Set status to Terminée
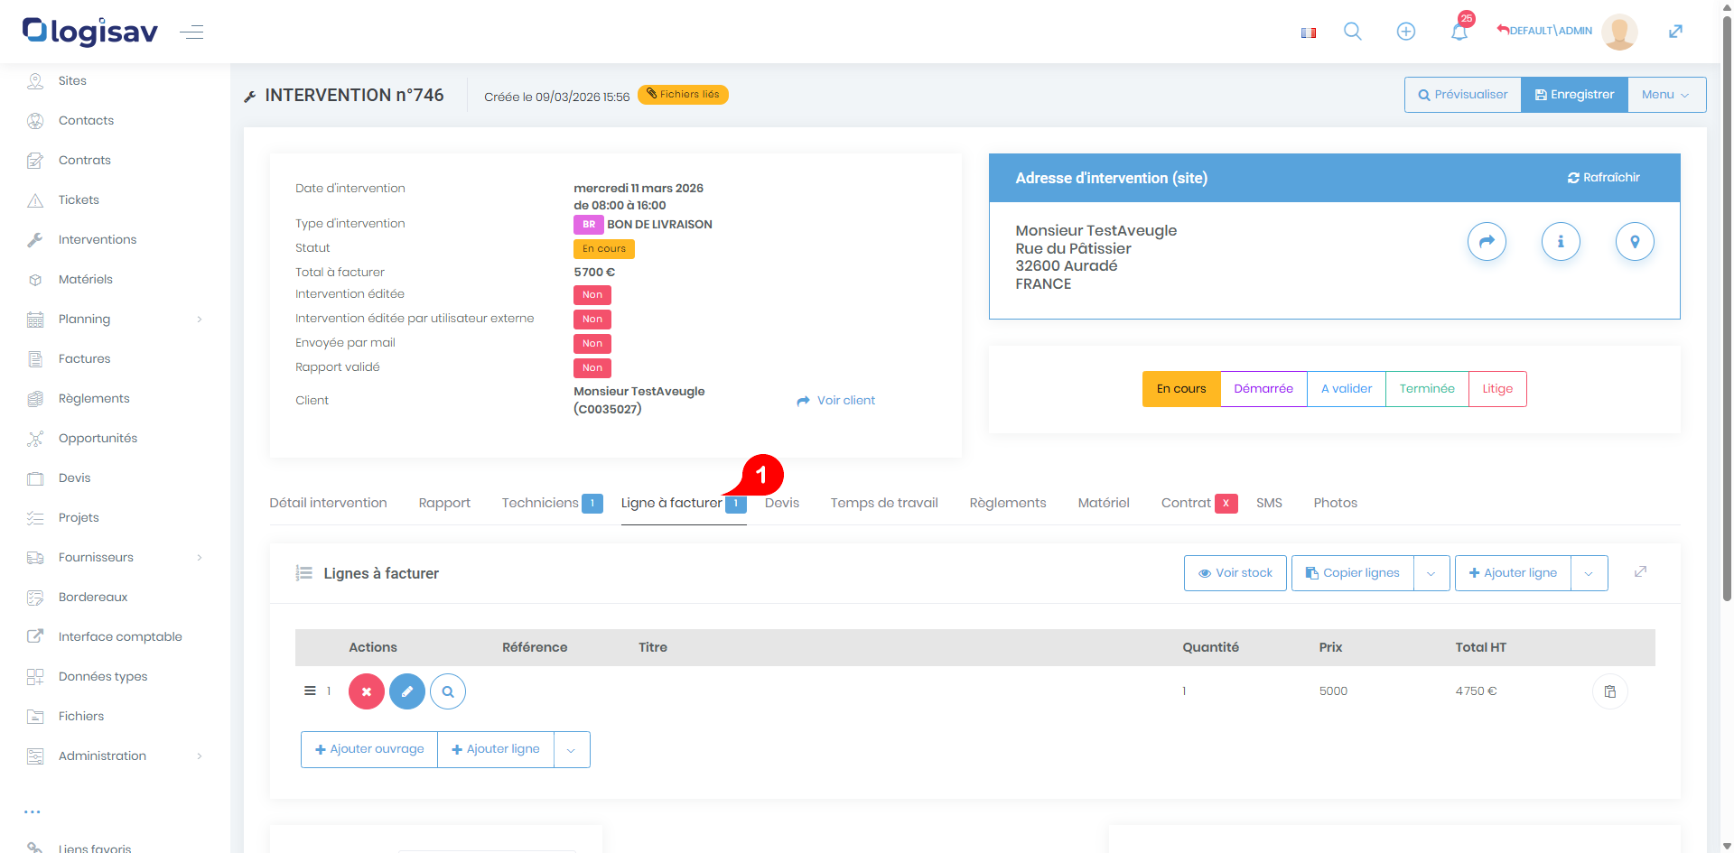This screenshot has width=1734, height=853. tap(1426, 389)
